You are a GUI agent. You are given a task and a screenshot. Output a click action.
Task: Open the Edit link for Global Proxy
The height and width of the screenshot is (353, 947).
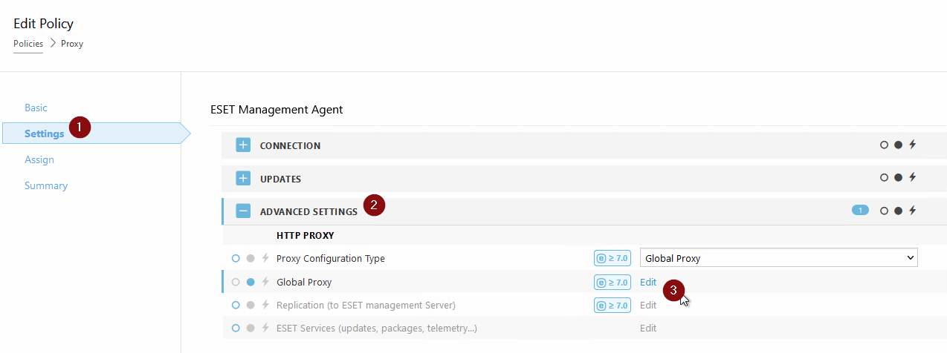click(x=648, y=282)
